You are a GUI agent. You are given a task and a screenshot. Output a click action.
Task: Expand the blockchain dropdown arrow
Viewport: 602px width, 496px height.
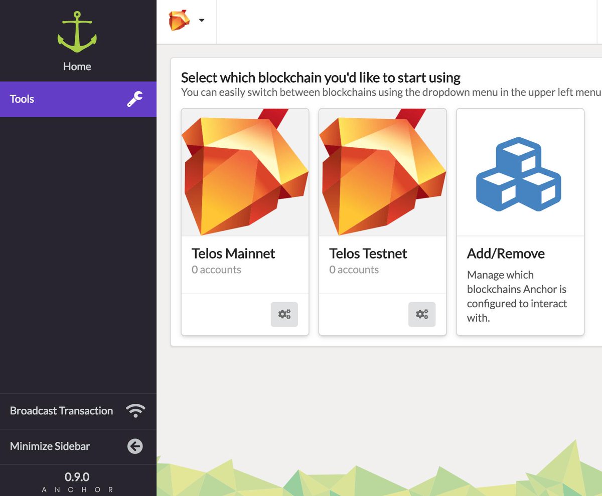(x=202, y=21)
